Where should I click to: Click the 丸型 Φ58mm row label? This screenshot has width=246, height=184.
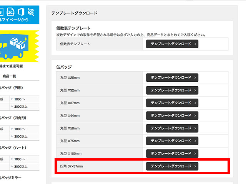pyautogui.click(x=70, y=128)
